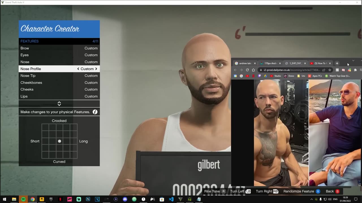Viewport: 362px width, 203px height.
Task: Open the Studio bookmark
Action: tap(275, 76)
